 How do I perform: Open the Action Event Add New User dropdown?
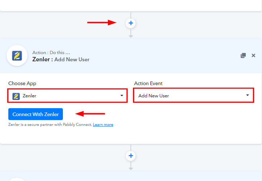(x=193, y=95)
